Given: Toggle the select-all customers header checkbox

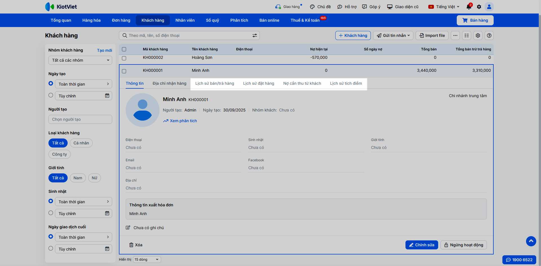Looking at the screenshot, I should (124, 49).
